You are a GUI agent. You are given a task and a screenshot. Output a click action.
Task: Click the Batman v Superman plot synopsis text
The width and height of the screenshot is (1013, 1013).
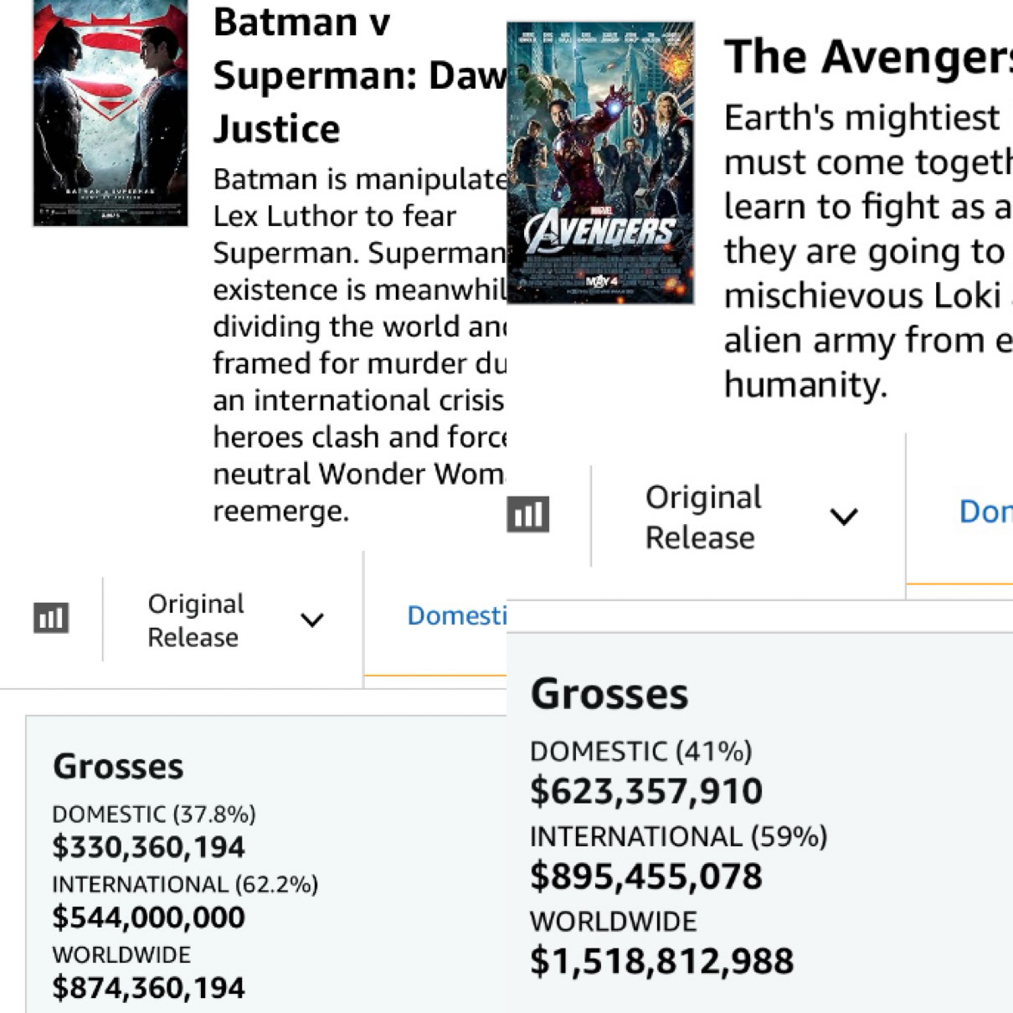coord(359,345)
